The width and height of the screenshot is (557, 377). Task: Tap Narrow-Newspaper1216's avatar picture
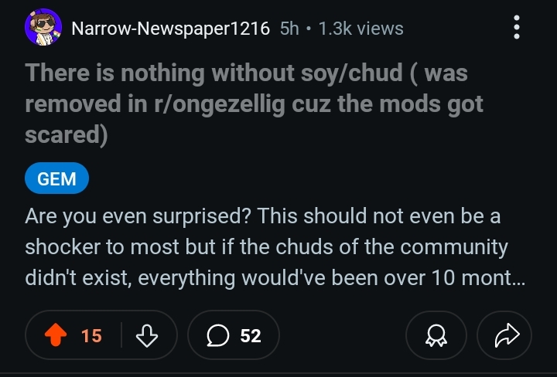43,29
